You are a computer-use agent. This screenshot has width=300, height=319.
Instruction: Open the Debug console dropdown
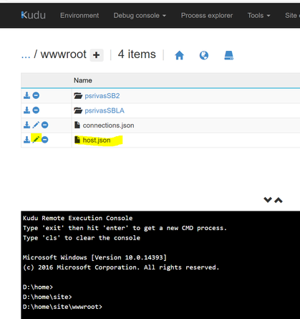click(x=140, y=16)
